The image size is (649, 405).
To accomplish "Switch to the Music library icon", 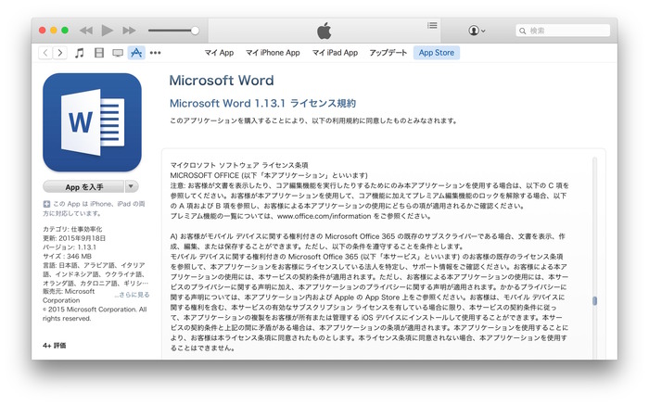I will pyautogui.click(x=80, y=53).
